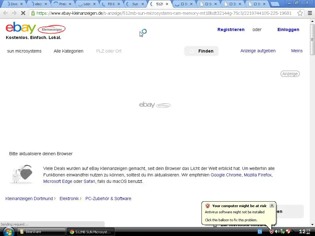Click the 'sun microsystems' search field
The image size is (315, 236).
pos(24,51)
